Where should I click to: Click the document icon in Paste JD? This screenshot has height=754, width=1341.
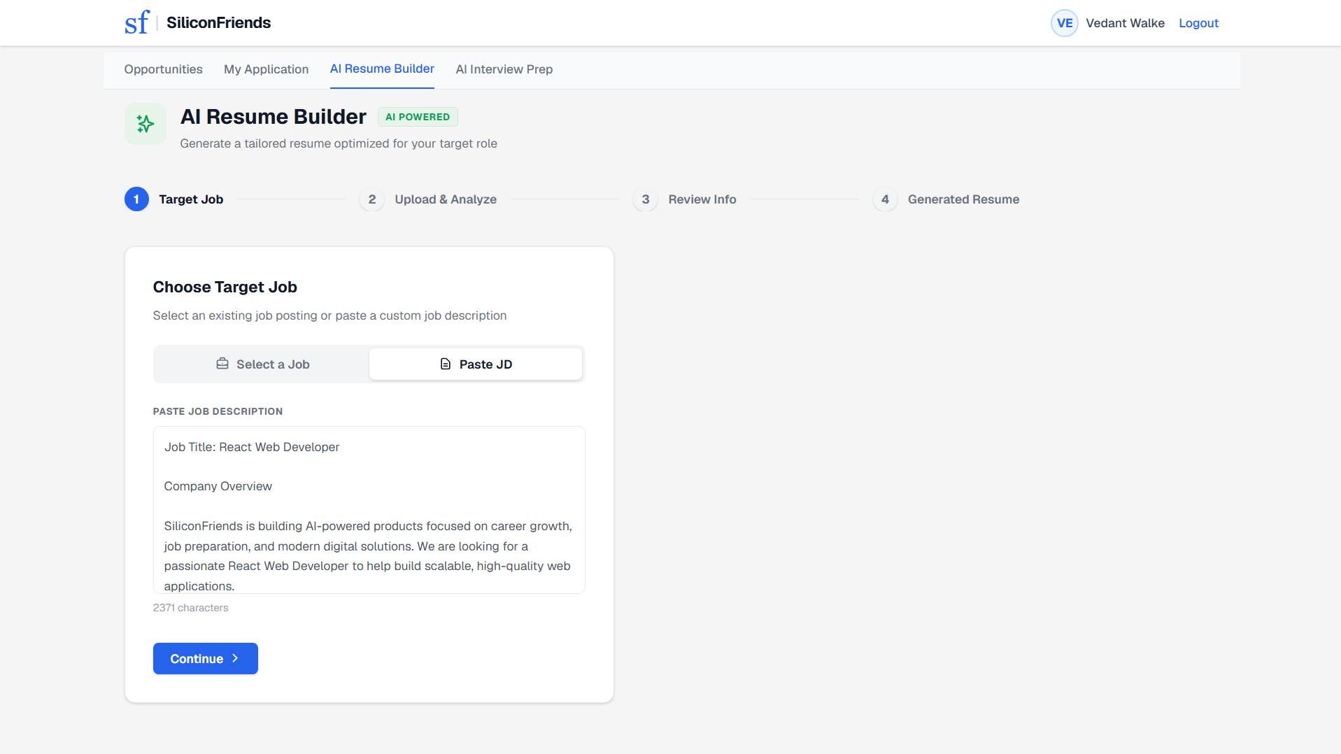pyautogui.click(x=446, y=364)
